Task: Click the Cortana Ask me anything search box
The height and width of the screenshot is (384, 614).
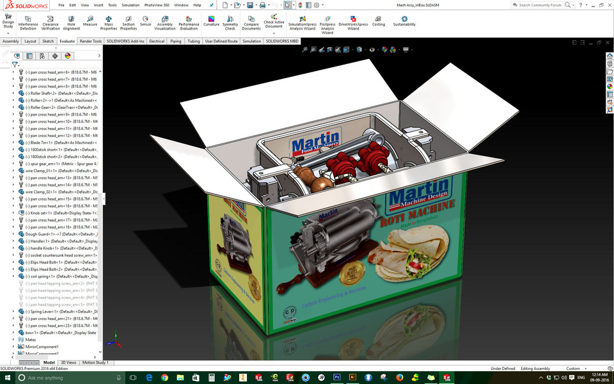Action: tap(45, 377)
